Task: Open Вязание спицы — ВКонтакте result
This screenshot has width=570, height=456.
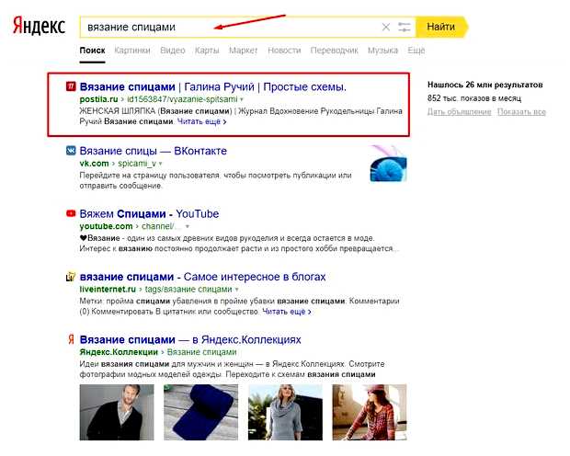Action: pyautogui.click(x=153, y=151)
